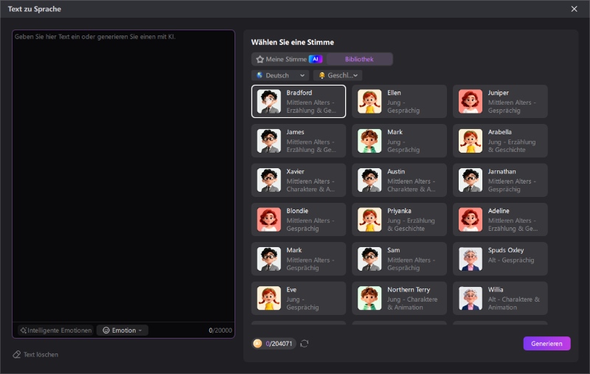Click into the text input area
This screenshot has height=374, width=590.
123,176
